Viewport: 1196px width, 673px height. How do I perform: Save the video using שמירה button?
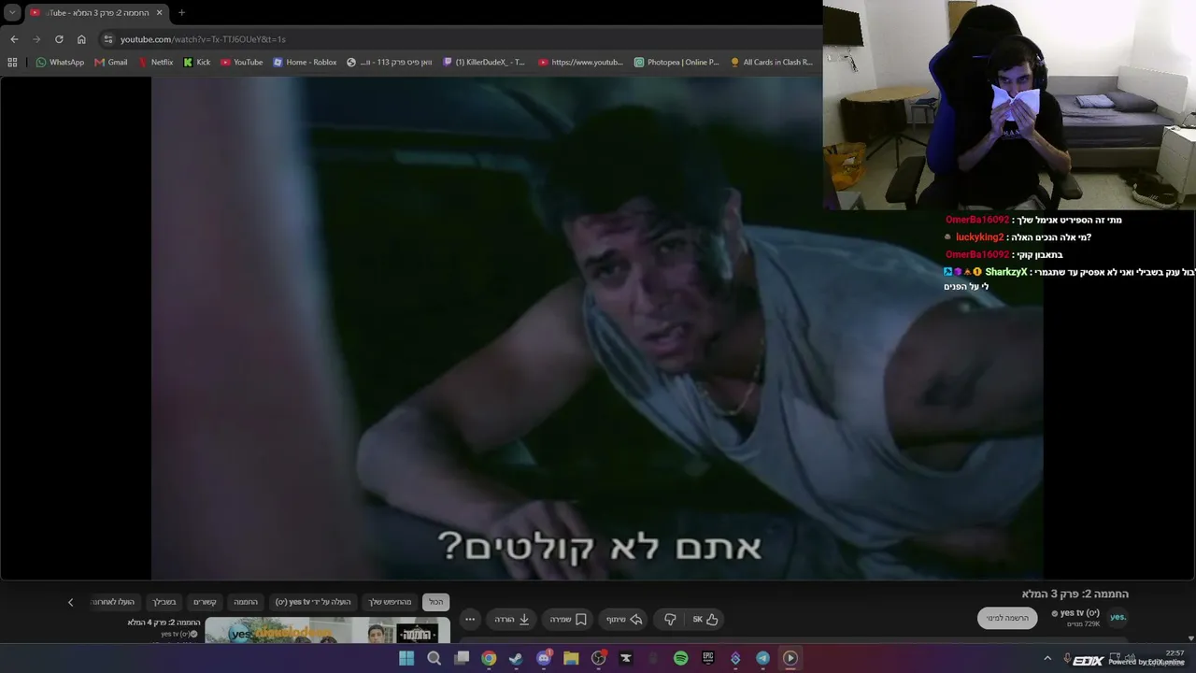pos(568,619)
